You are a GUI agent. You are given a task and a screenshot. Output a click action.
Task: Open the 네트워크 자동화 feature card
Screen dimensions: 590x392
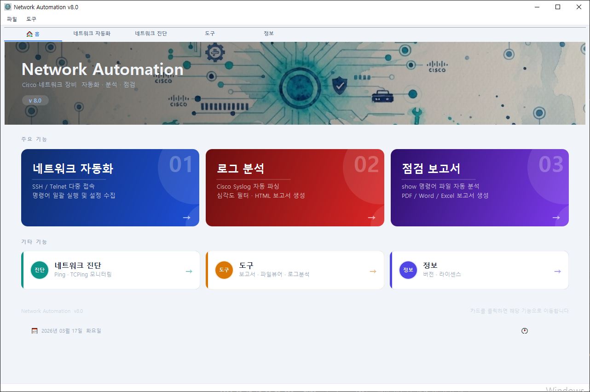[x=110, y=187]
